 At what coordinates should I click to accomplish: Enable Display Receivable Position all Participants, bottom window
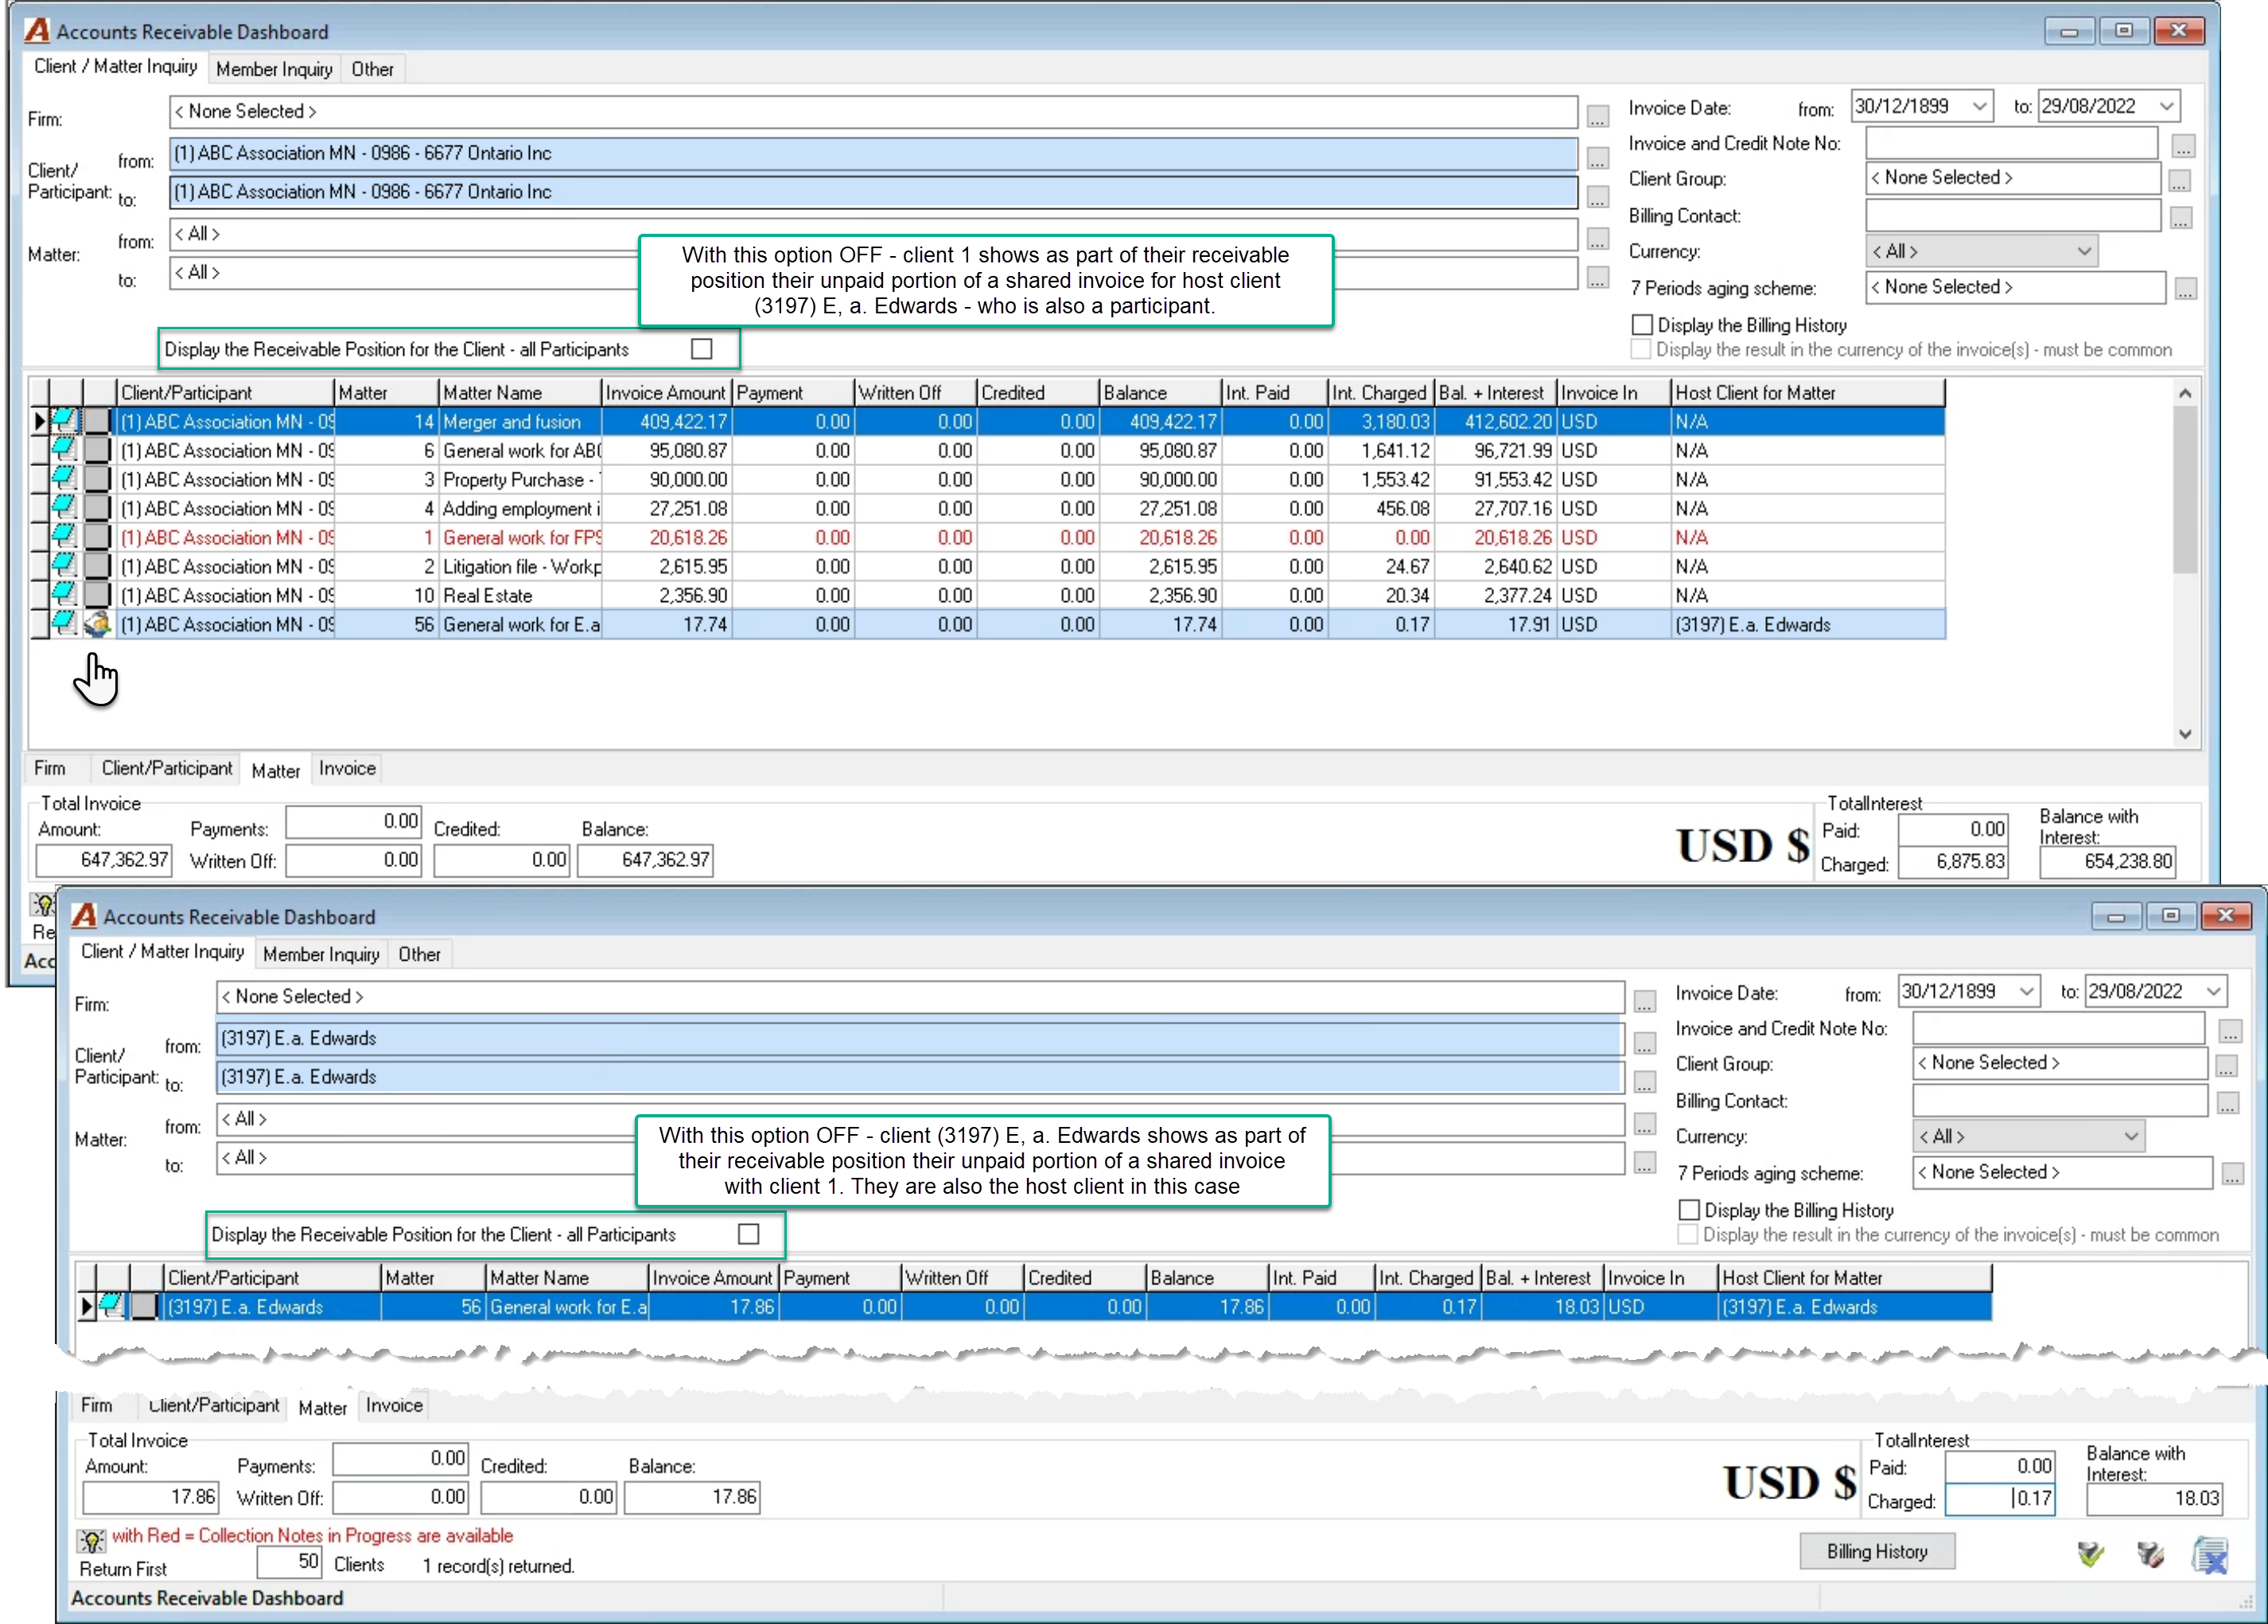click(749, 1234)
